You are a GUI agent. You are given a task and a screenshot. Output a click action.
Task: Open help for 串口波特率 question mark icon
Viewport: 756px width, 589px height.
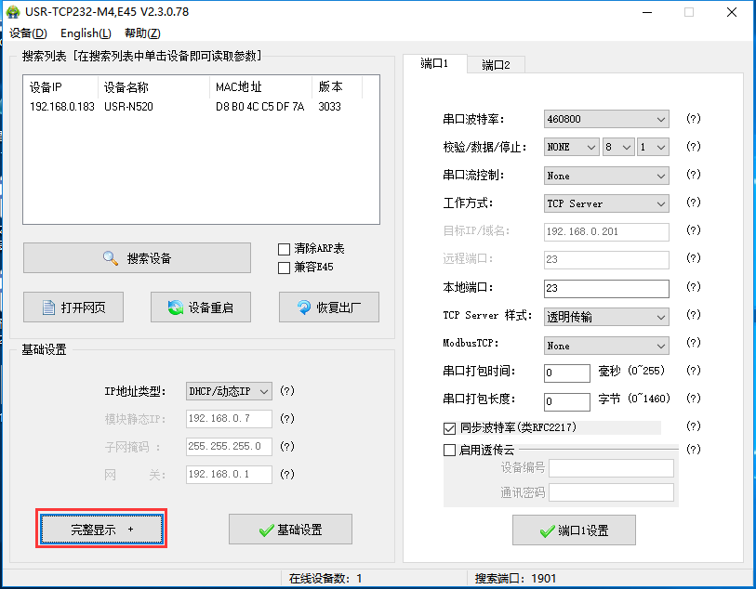(x=692, y=119)
